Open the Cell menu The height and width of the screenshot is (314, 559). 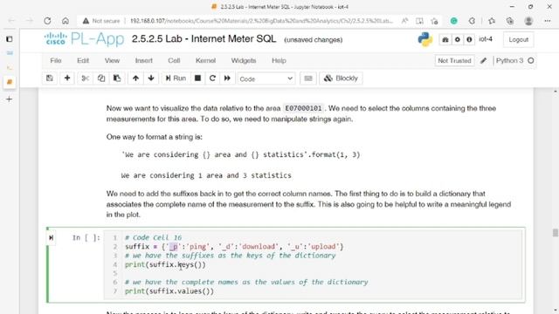(x=174, y=60)
